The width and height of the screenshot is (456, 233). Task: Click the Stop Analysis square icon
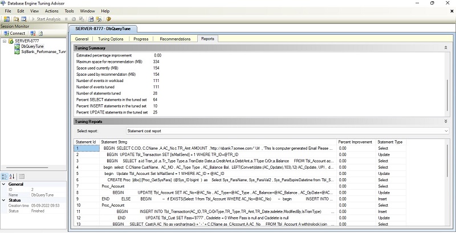pos(66,19)
